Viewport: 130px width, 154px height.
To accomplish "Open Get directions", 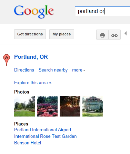I will coord(30,34).
